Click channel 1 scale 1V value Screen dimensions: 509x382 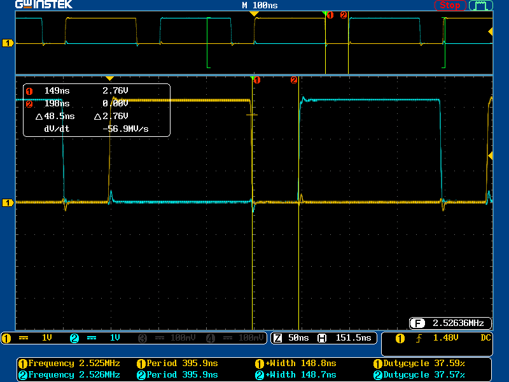[47, 338]
